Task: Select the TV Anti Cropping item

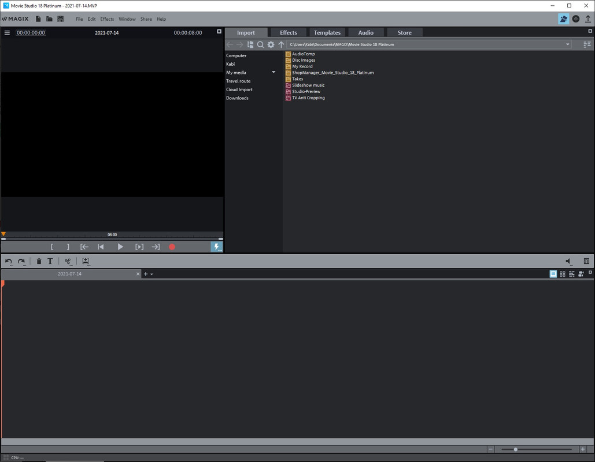Action: click(305, 98)
